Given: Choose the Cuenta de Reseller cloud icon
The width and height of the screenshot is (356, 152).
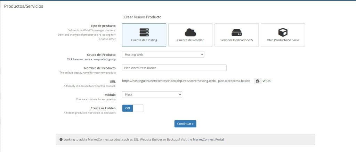Looking at the screenshot, I should (x=190, y=32).
